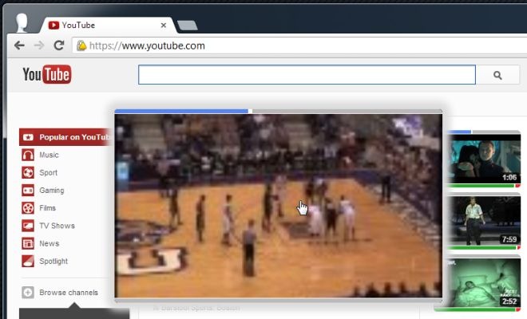The image size is (527, 319).
Task: Click the YouTube logo
Action: (47, 74)
